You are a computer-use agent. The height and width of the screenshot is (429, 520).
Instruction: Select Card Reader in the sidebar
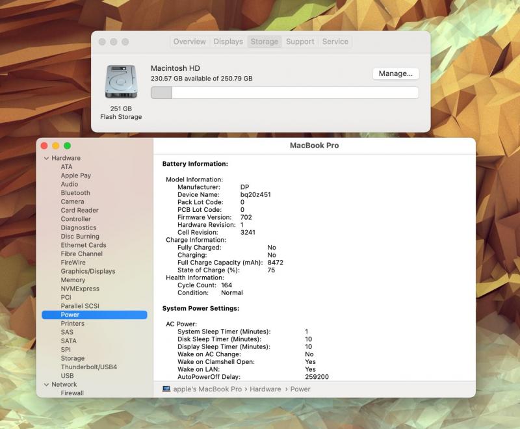(79, 210)
